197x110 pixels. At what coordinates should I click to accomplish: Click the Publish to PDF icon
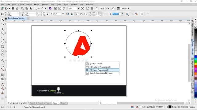tap(64, 9)
